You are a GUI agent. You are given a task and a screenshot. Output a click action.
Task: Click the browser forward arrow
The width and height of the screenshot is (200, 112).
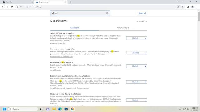tap(7, 7)
